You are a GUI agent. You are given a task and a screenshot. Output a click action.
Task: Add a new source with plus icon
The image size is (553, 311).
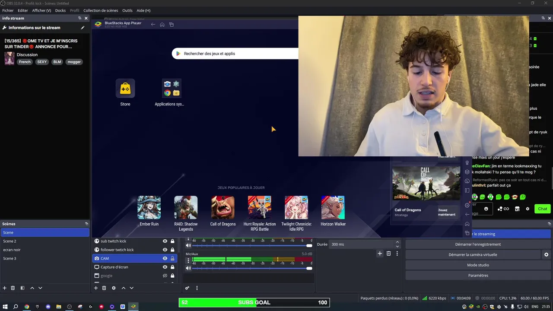(x=96, y=288)
